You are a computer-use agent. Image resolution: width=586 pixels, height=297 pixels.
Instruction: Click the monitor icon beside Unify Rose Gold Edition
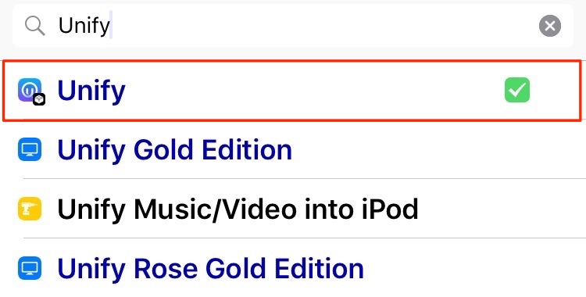click(30, 268)
